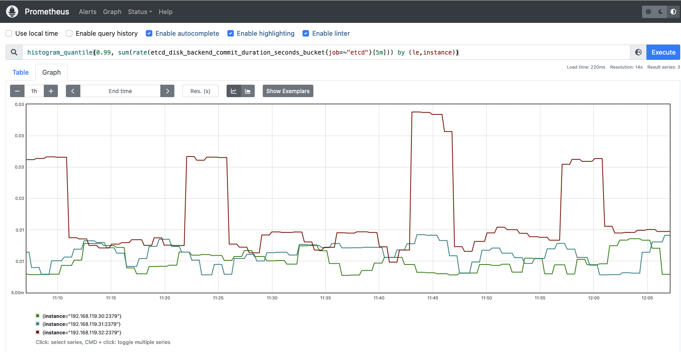
Task: Decrease the time range with minus button
Action: pos(17,91)
